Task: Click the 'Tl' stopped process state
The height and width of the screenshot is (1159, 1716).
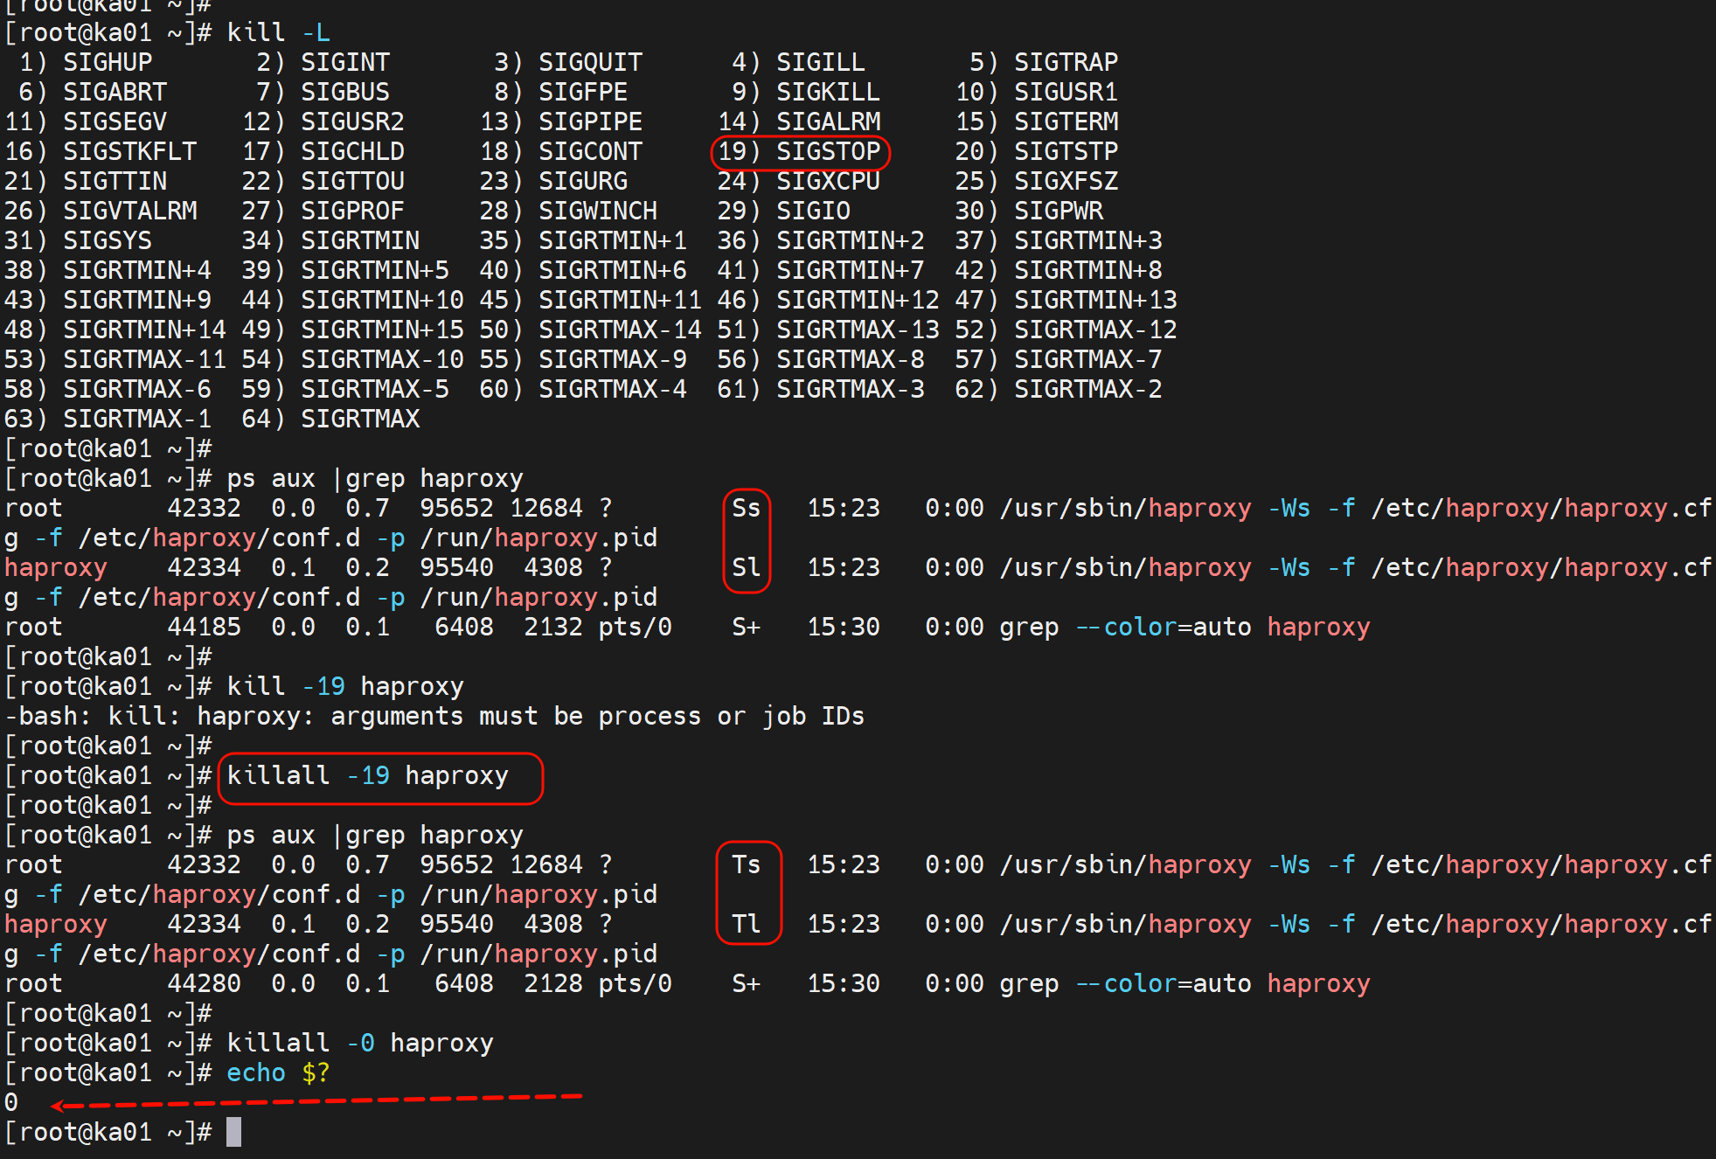Action: (x=746, y=924)
